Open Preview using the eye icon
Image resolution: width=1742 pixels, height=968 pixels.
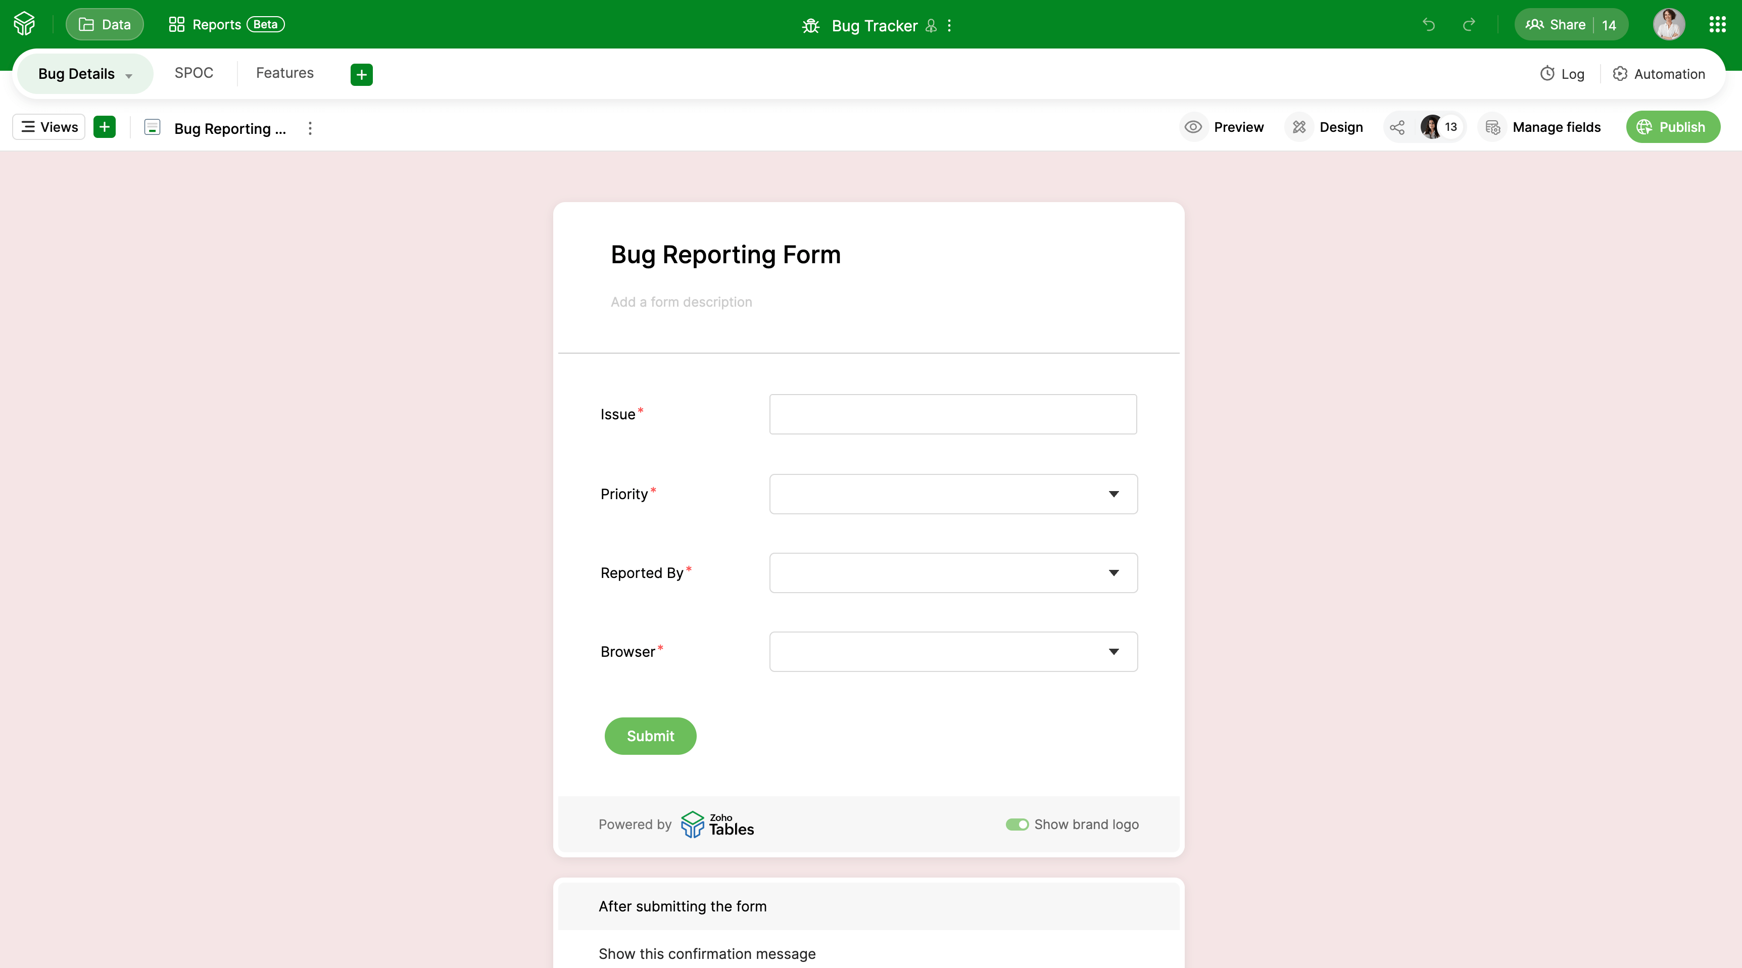tap(1192, 127)
